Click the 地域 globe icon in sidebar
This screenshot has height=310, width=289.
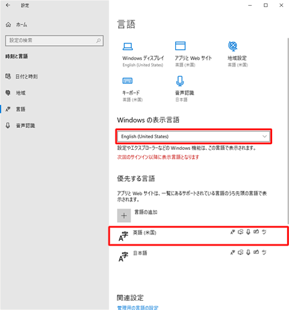(x=8, y=93)
